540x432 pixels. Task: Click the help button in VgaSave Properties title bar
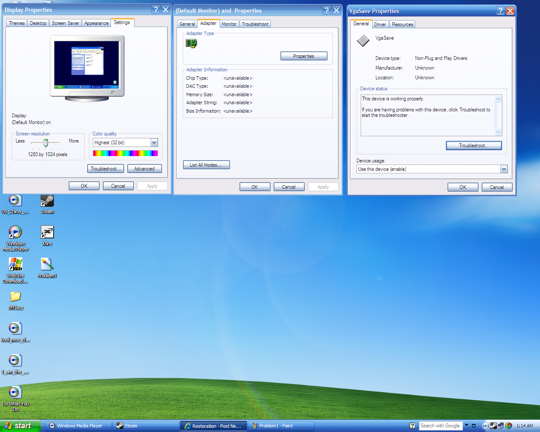[x=500, y=11]
